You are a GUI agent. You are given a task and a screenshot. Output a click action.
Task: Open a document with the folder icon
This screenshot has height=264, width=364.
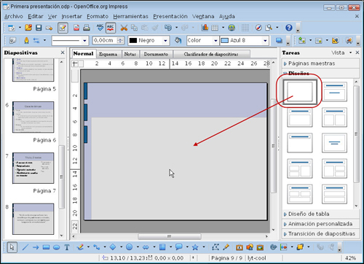coord(28,28)
